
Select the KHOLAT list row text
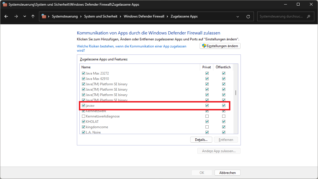(92, 122)
